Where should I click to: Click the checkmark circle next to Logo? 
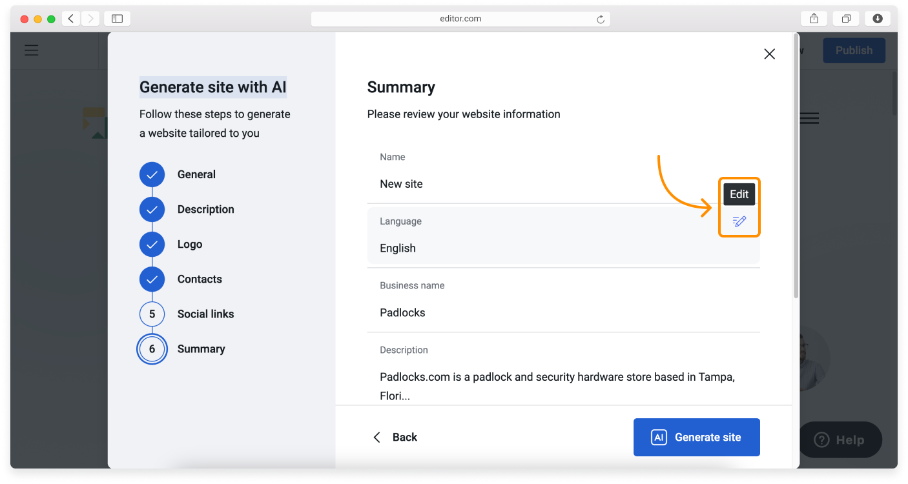coord(152,244)
